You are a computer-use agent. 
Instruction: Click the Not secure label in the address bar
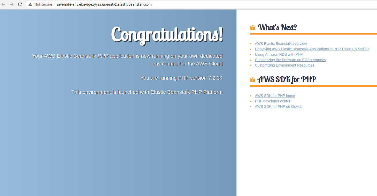[x=43, y=4]
